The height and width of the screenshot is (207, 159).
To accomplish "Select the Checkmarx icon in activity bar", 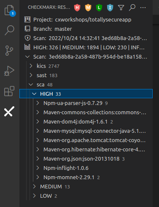I will click(x=9, y=111).
